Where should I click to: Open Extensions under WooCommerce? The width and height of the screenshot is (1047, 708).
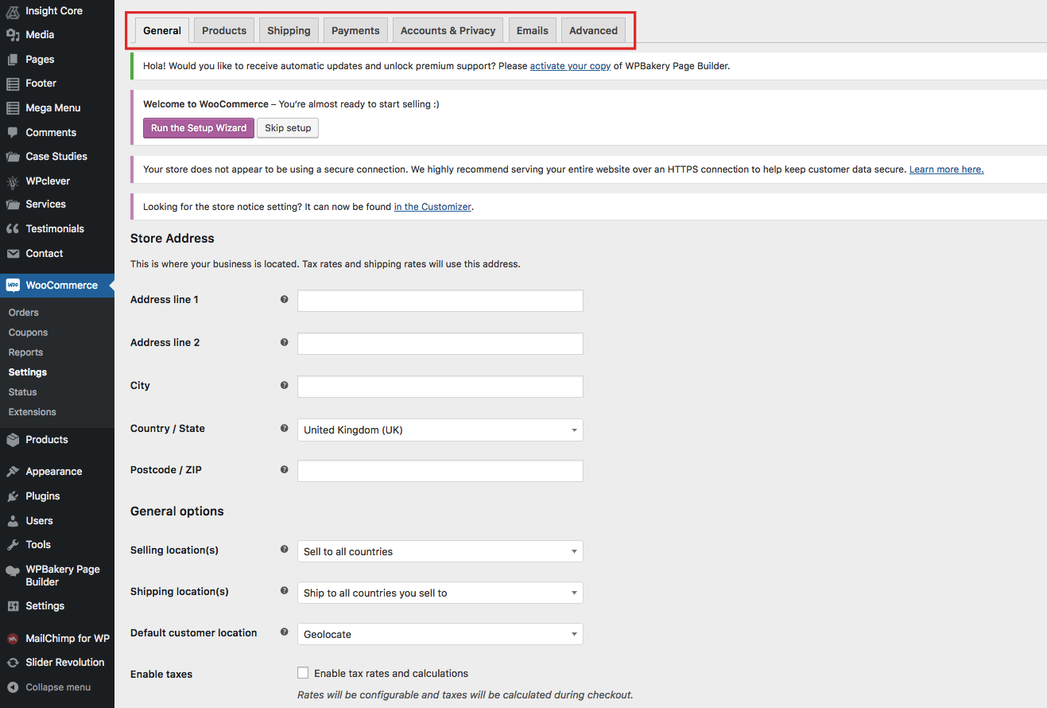pos(32,412)
